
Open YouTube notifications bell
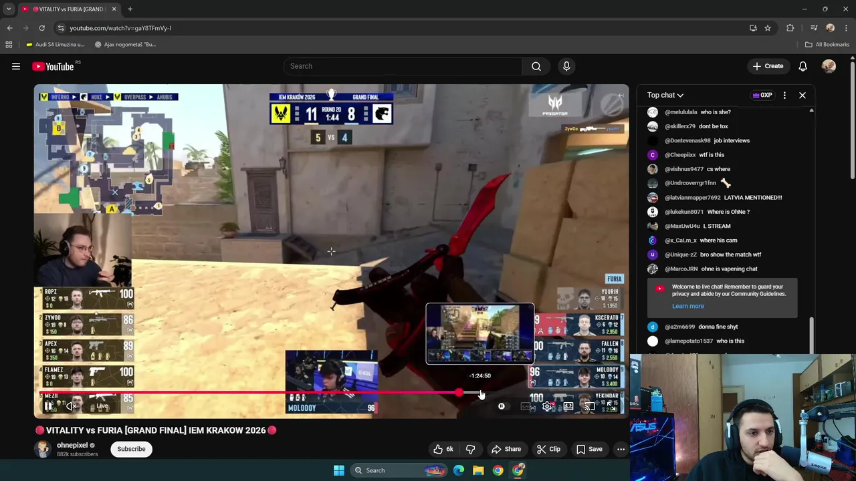802,66
